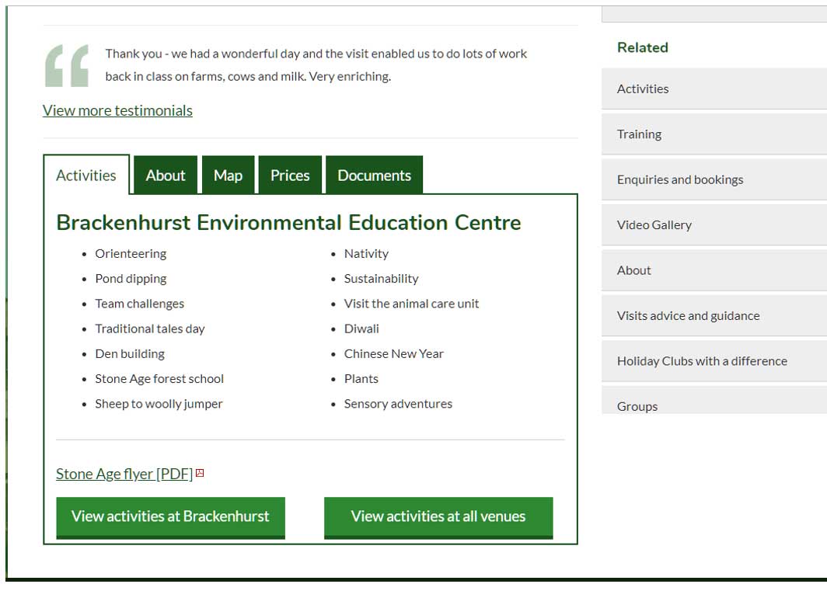Click the Stone Age forest school item
The height and width of the screenshot is (591, 827).
(159, 378)
